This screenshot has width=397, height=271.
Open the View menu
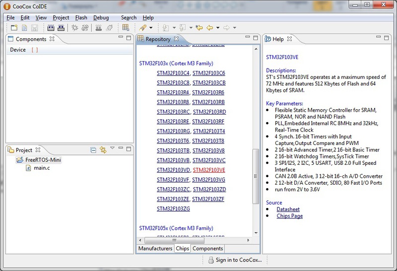pyautogui.click(x=41, y=17)
